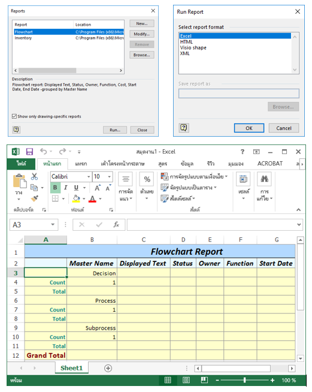Open the Editing binoculars group icon
The image size is (312, 392).
coord(265,179)
